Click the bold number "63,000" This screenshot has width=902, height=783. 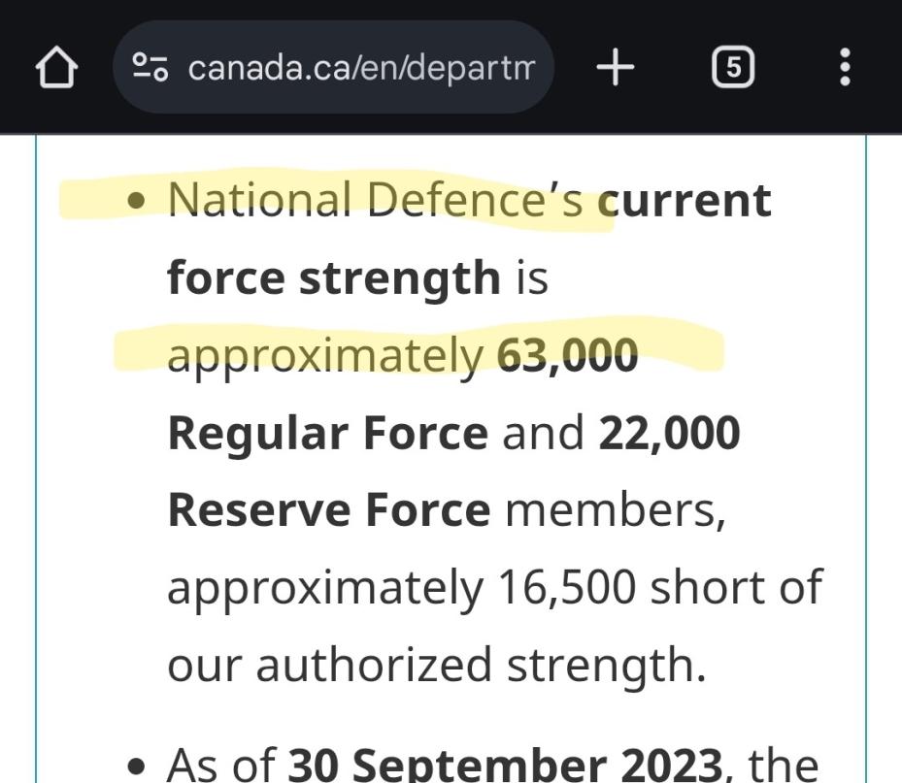click(567, 355)
